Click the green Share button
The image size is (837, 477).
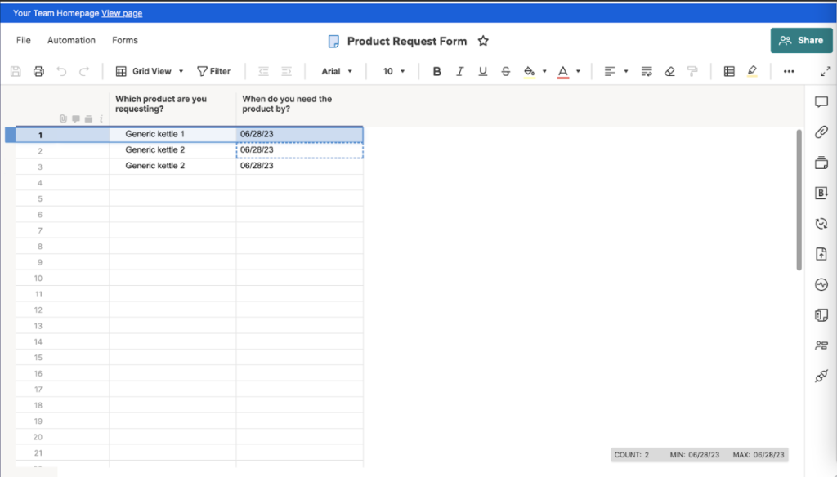click(801, 39)
